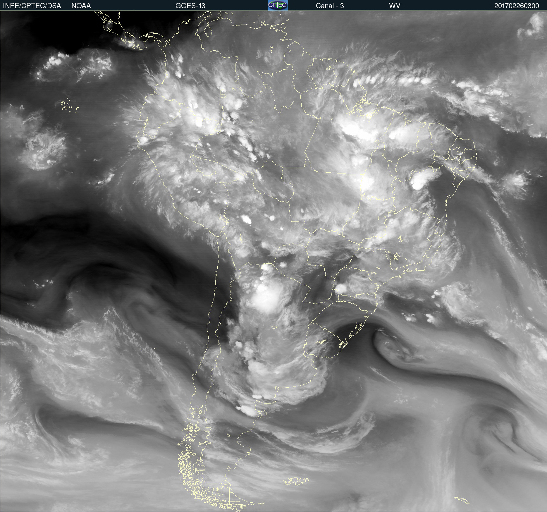Select the NOAA label in header
547x512 pixels.
point(81,6)
